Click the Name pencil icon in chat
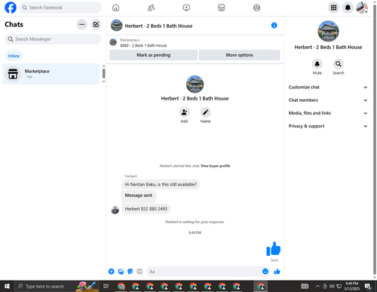 tap(205, 112)
